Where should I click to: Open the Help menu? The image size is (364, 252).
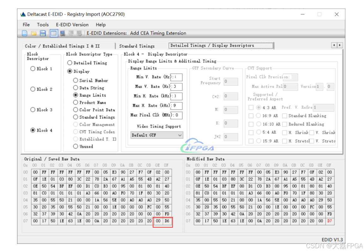click(101, 25)
